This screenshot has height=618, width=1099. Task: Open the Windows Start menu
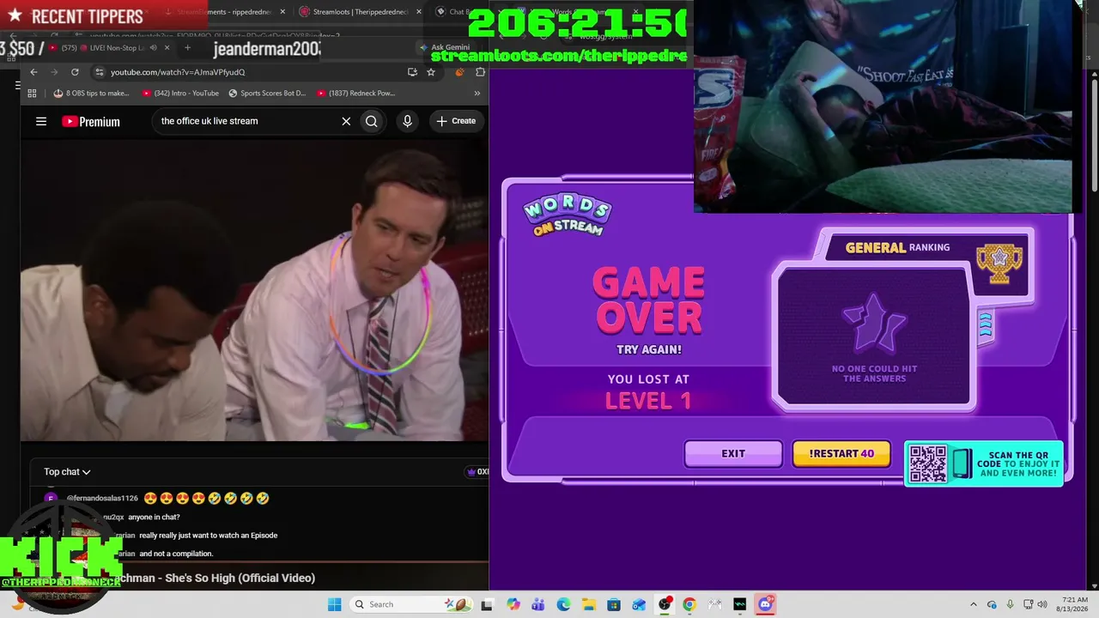(x=334, y=604)
